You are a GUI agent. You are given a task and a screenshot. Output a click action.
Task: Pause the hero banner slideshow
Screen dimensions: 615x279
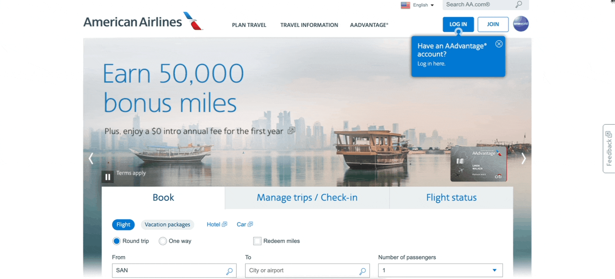tap(108, 177)
